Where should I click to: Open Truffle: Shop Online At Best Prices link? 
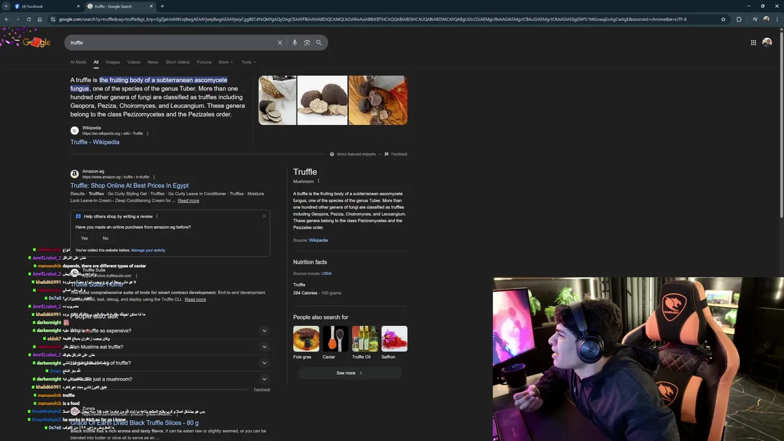(x=129, y=186)
